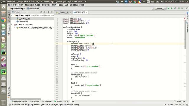Click the volume icon in system tray
This screenshot has width=189, height=106.
pyautogui.click(x=162, y=2)
